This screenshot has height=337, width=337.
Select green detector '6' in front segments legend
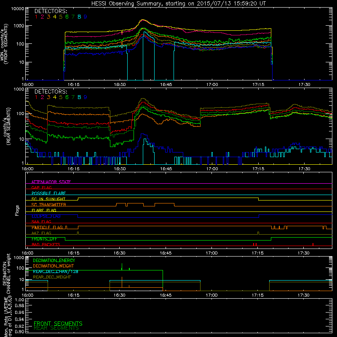tap(67, 17)
